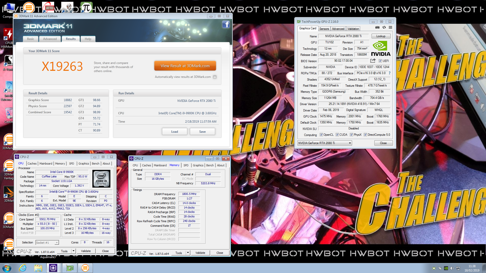Open the GPU-Z hamburger menu
486x273 pixels.
(x=391, y=28)
